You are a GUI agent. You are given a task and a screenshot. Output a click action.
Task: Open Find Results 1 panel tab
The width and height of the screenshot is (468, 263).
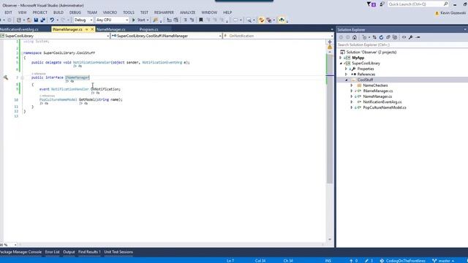[x=89, y=252]
